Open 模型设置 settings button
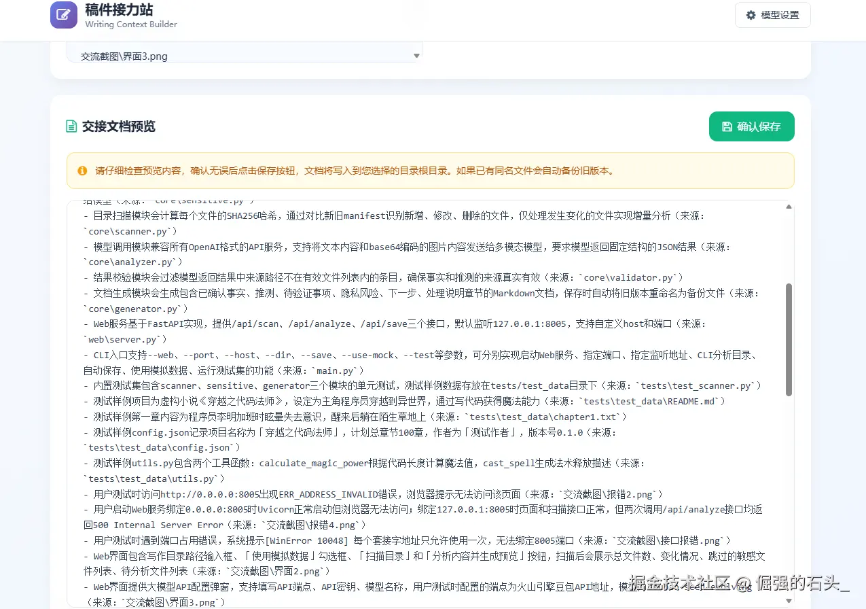866x609 pixels. [773, 15]
